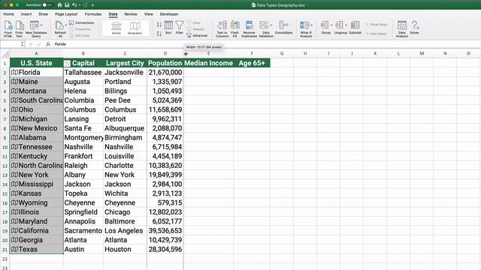This screenshot has height=270, width=481.
Task: Click the Data Types Geography.xlsx title
Action: [x=280, y=5]
